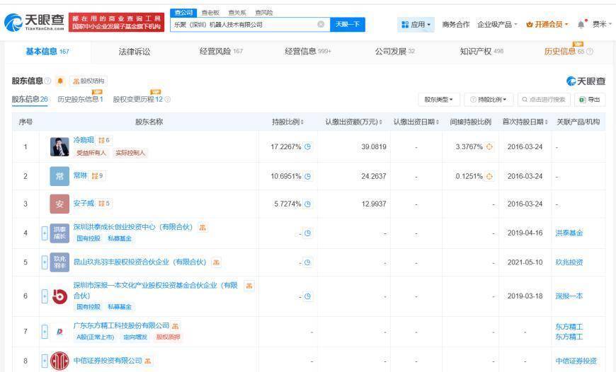Open the 股东类型 filter dropdown
The image size is (616, 372).
438,100
